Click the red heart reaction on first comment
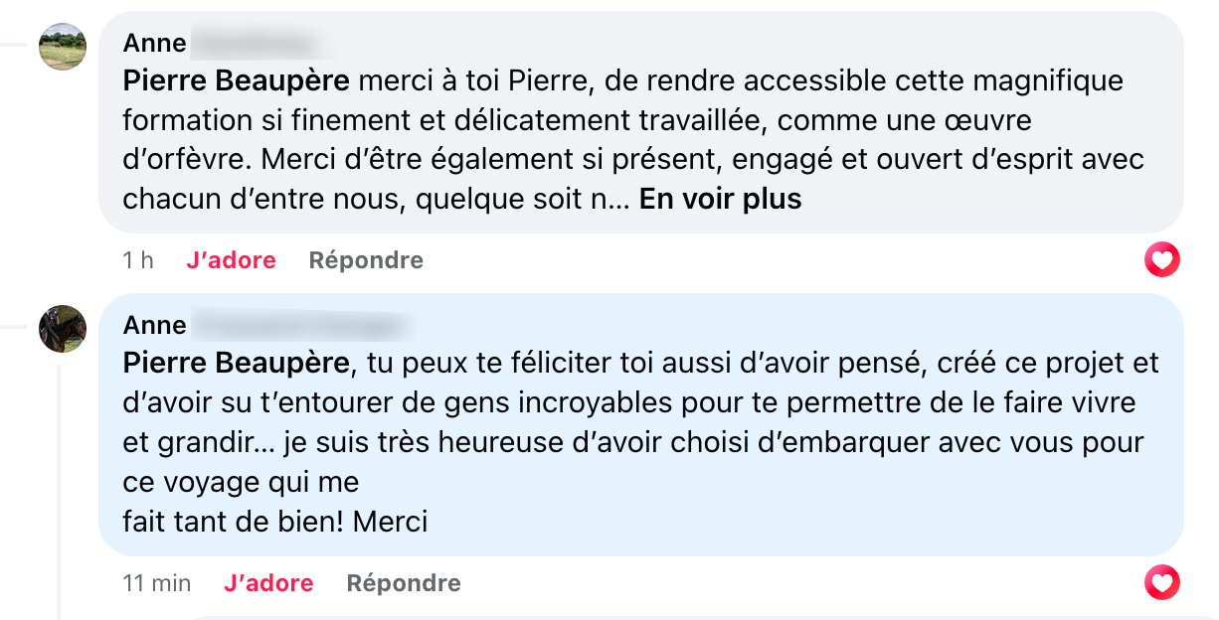The width and height of the screenshot is (1219, 620). [x=1161, y=260]
